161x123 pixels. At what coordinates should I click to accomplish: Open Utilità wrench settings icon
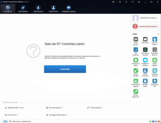[158, 34]
